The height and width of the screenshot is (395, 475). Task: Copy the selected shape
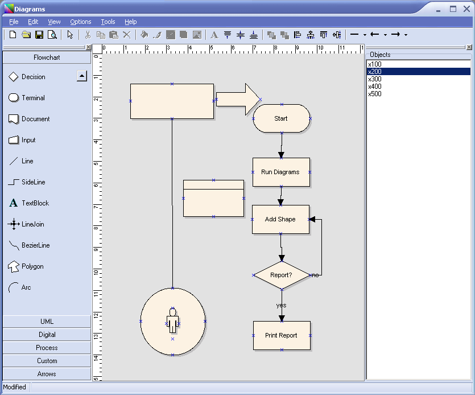pos(101,35)
